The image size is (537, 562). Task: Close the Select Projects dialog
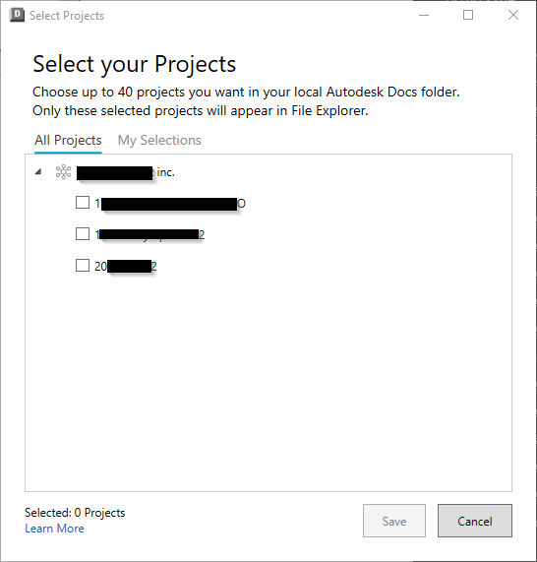pos(513,15)
